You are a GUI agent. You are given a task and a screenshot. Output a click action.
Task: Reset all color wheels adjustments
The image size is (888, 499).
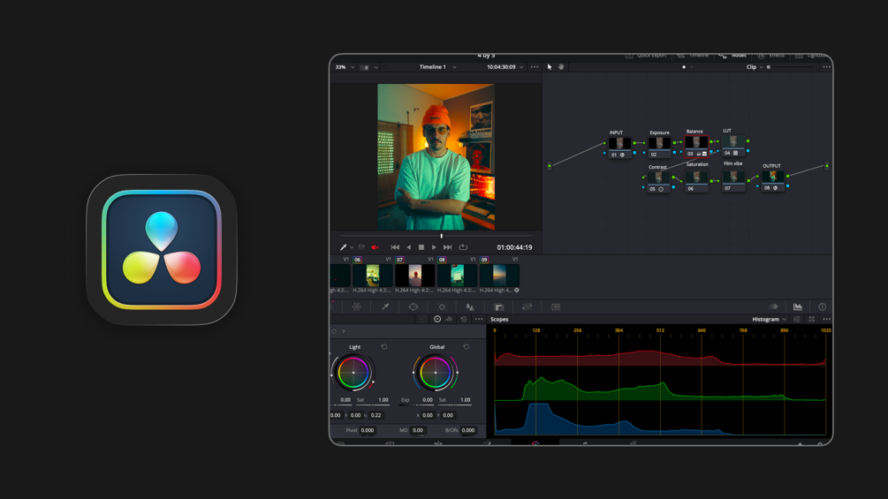464,319
